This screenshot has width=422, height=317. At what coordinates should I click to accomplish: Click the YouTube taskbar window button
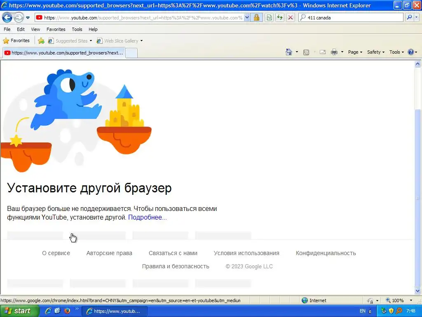click(114, 311)
